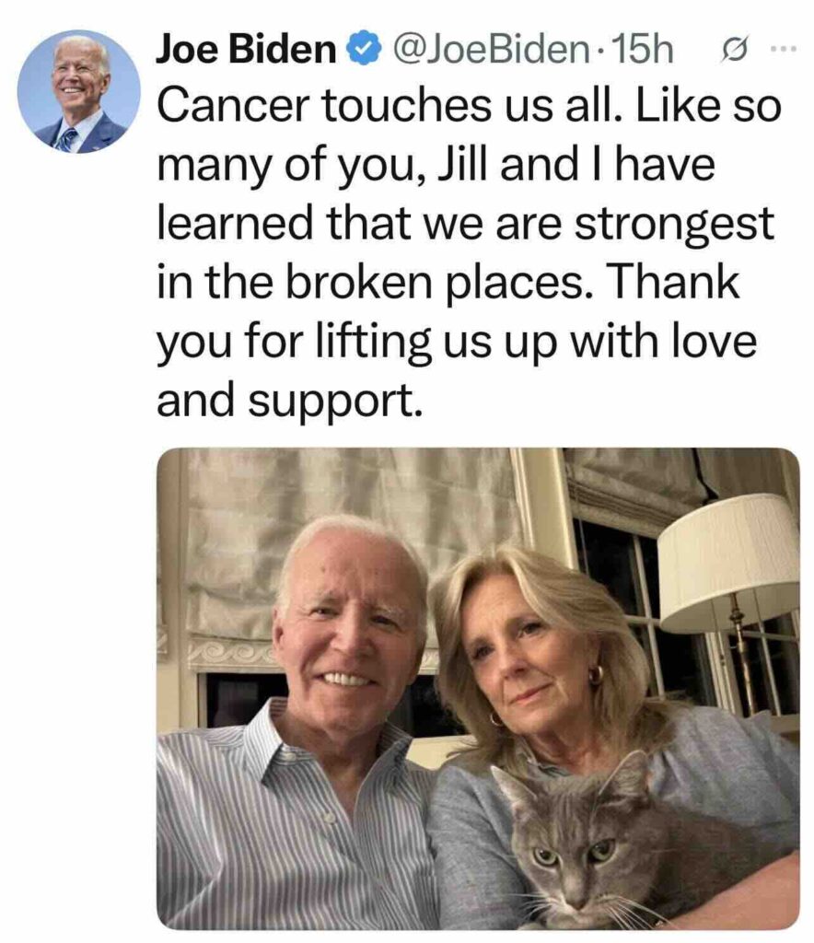The image size is (814, 943).
Task: Tap the Grok slashed-circle icon
Action: [x=734, y=50]
